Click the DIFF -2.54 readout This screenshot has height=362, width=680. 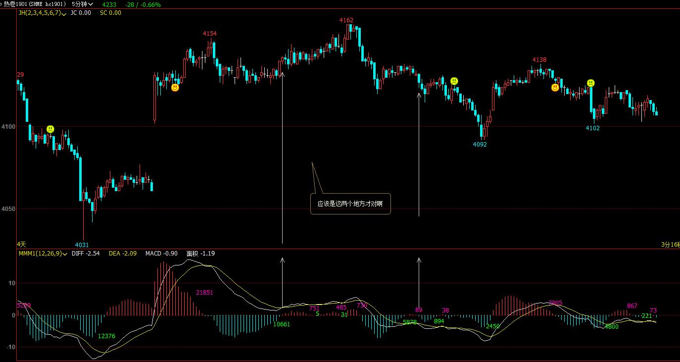86,254
